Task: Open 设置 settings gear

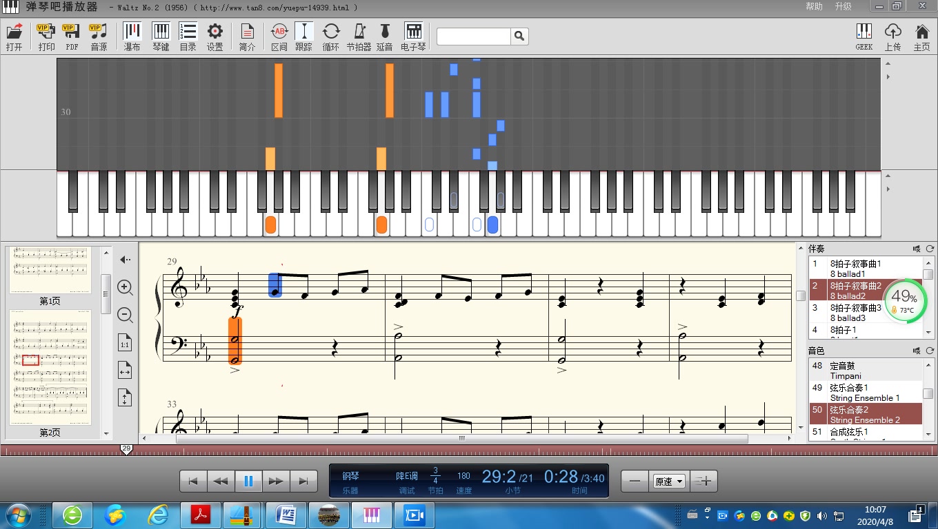Action: click(215, 37)
